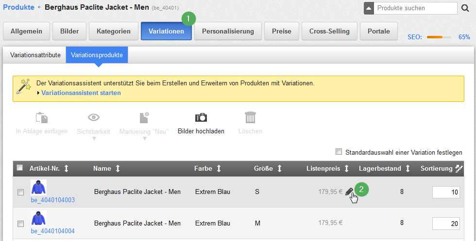Expand the Sichtbarkeit dropdown arrow
This screenshot has width=476, height=241.
coord(94,139)
